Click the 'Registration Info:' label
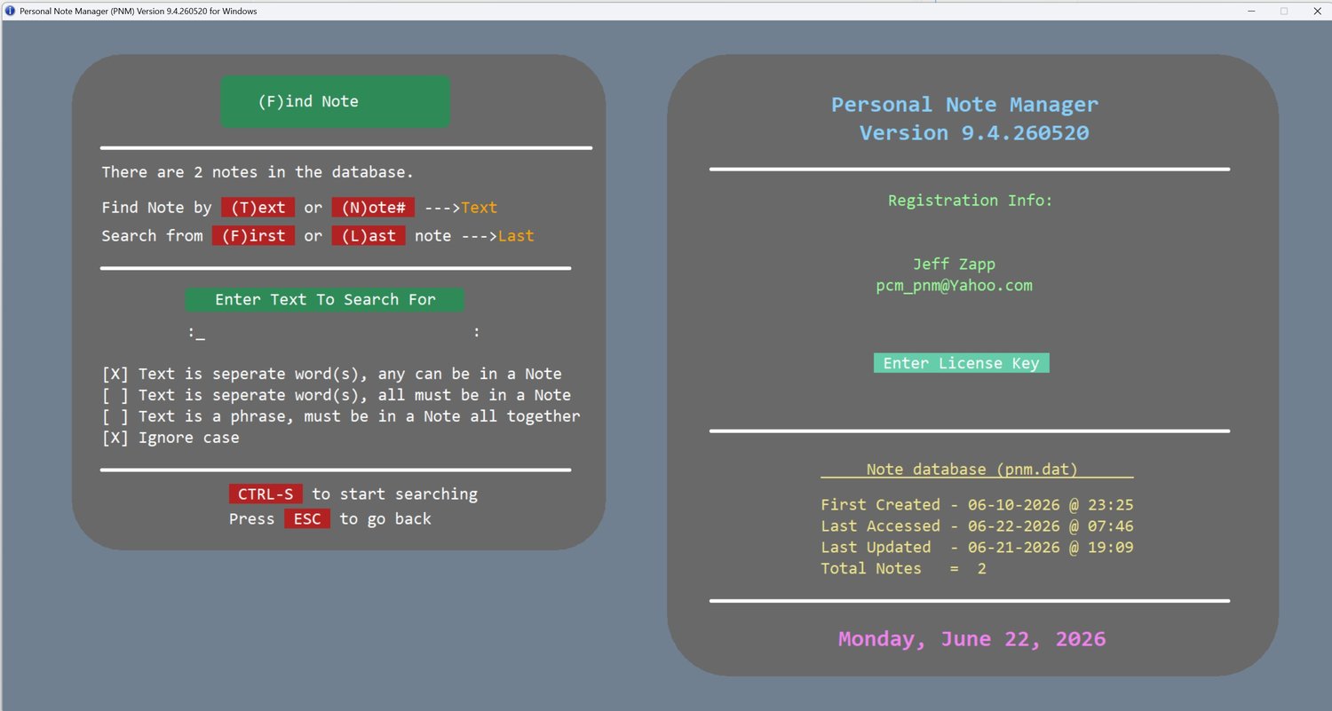 click(970, 201)
